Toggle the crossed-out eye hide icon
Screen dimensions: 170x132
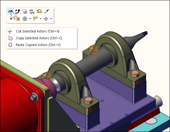[18, 19]
